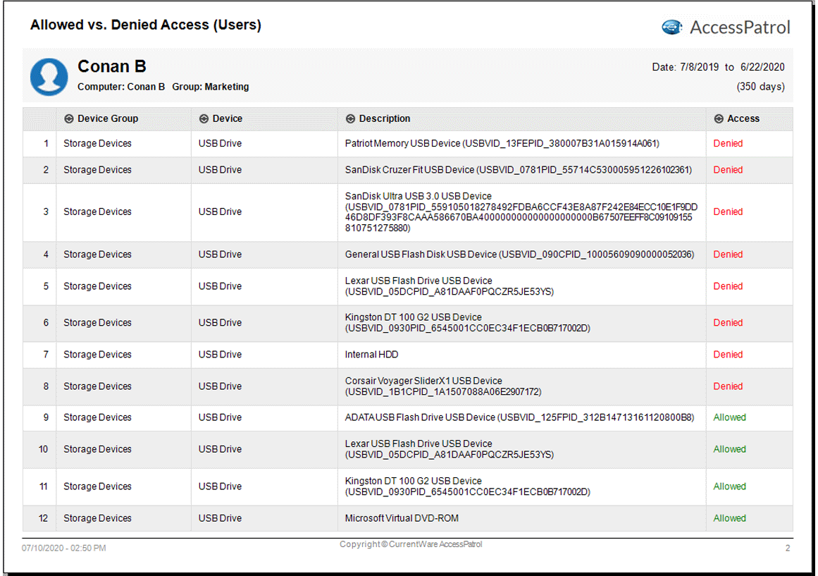The image size is (818, 576).
Task: Select the SanDisk Cruzer Fit USB Device description
Action: pyautogui.click(x=518, y=170)
